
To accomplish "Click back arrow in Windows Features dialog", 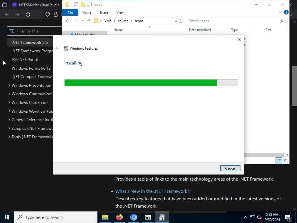I will (58, 48).
